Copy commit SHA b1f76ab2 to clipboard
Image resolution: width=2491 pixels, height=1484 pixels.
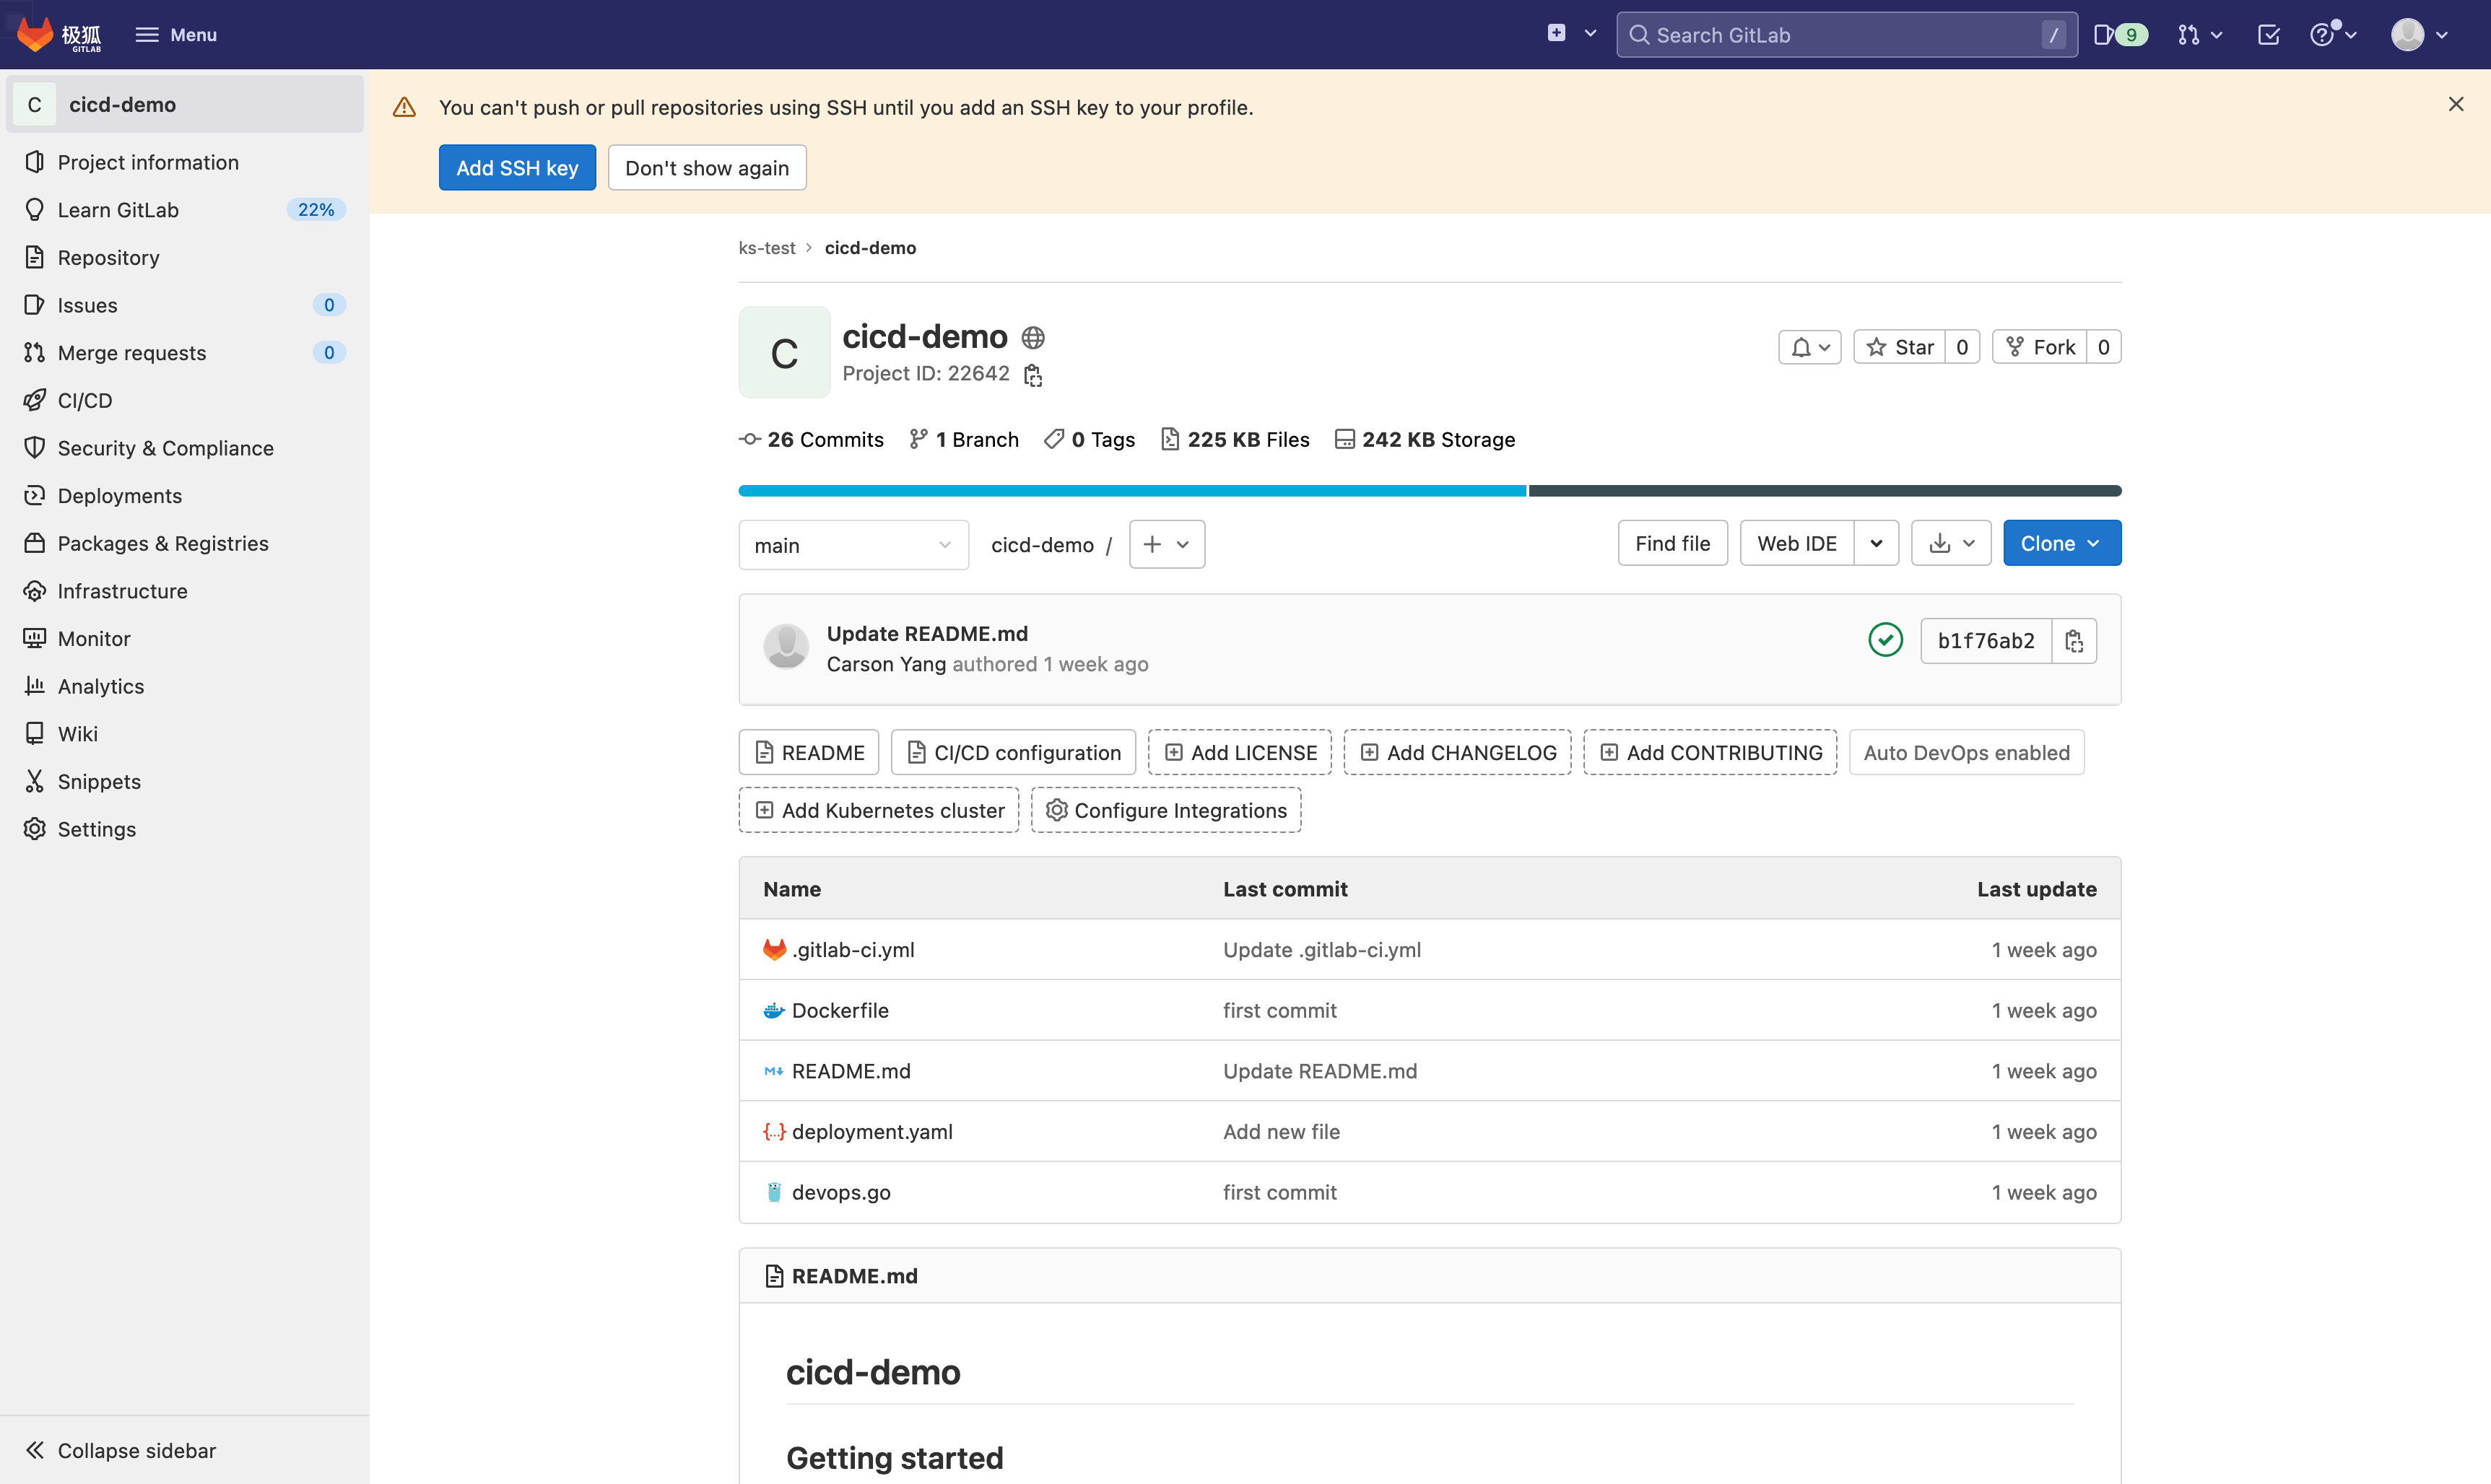pos(2074,641)
